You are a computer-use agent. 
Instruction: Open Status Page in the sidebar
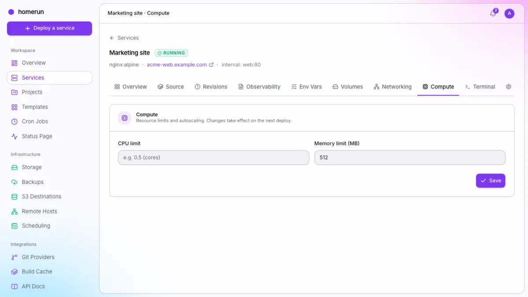49,136
